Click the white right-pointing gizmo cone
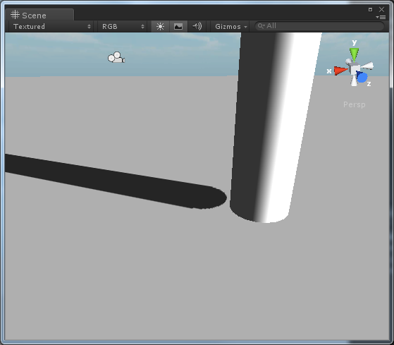The height and width of the screenshot is (345, 394). pyautogui.click(x=367, y=66)
